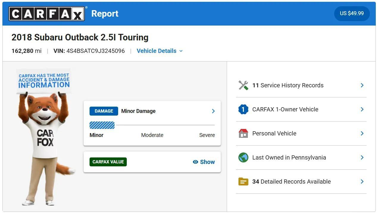Expand Vehicle Details dropdown
Image resolution: width=377 pixels, height=213 pixels.
[159, 51]
